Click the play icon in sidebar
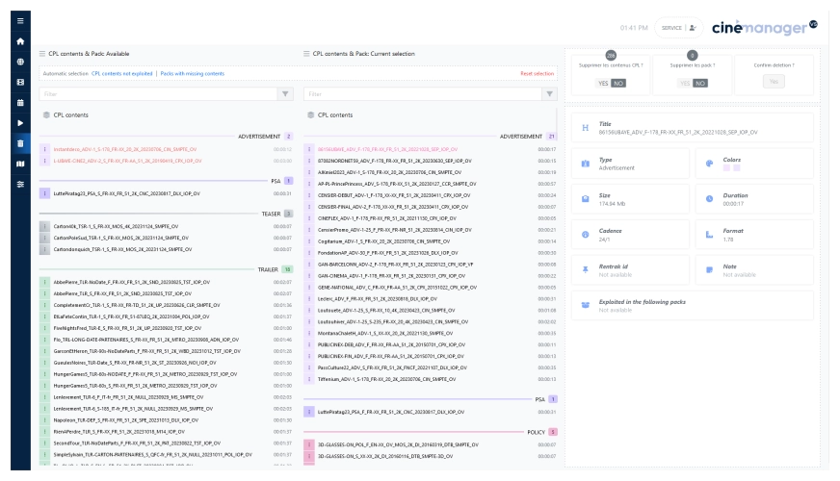Image resolution: width=840 pixels, height=481 pixels. pos(19,123)
